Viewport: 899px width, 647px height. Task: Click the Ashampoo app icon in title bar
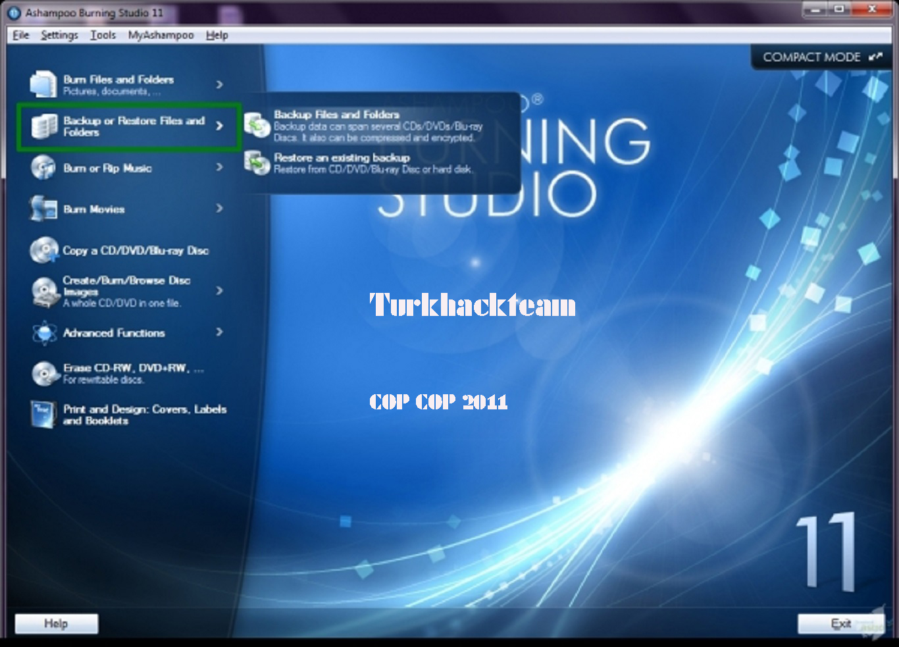[x=14, y=13]
